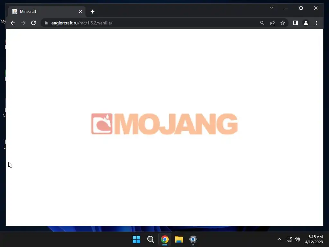
Task: Switch to Chrome in the taskbar
Action: coord(165,239)
